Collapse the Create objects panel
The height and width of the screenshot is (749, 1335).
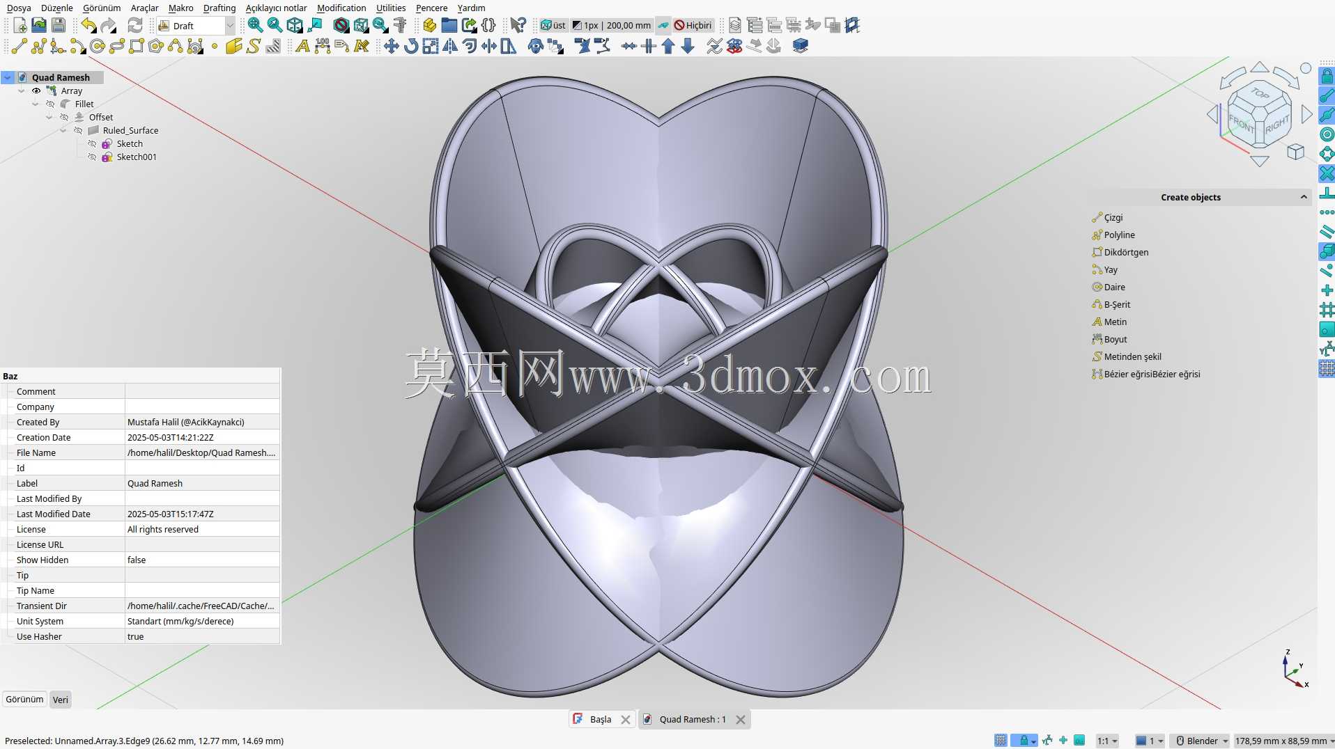coord(1303,197)
